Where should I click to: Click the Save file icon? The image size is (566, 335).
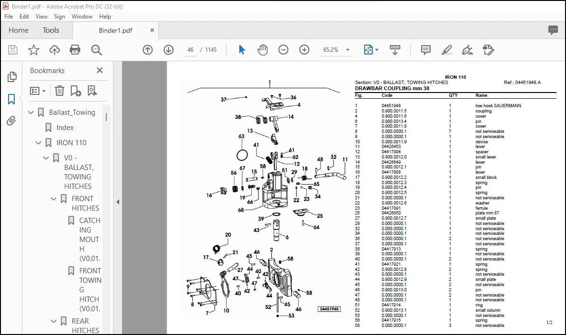coord(13,50)
